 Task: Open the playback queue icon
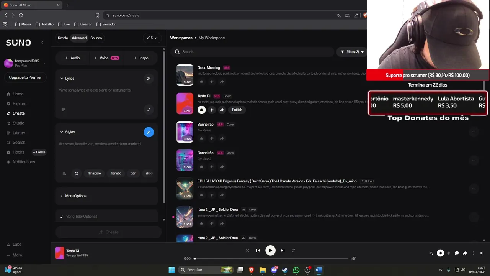click(431, 253)
